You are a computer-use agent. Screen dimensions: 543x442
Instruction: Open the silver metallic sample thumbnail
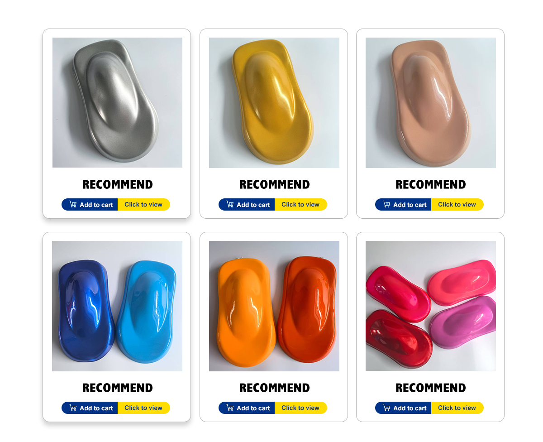[117, 103]
